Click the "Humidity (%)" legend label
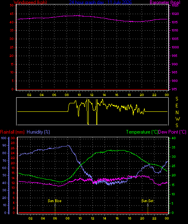 [x=38, y=132]
